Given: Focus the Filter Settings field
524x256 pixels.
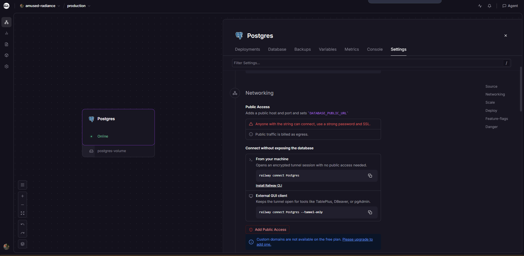Looking at the screenshot, I should coord(371,63).
